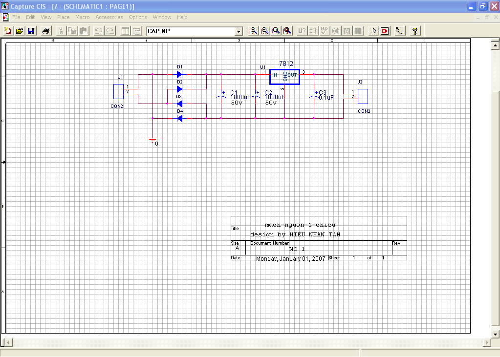
Task: Select the J1 CON2 connector symbol
Action: click(119, 91)
